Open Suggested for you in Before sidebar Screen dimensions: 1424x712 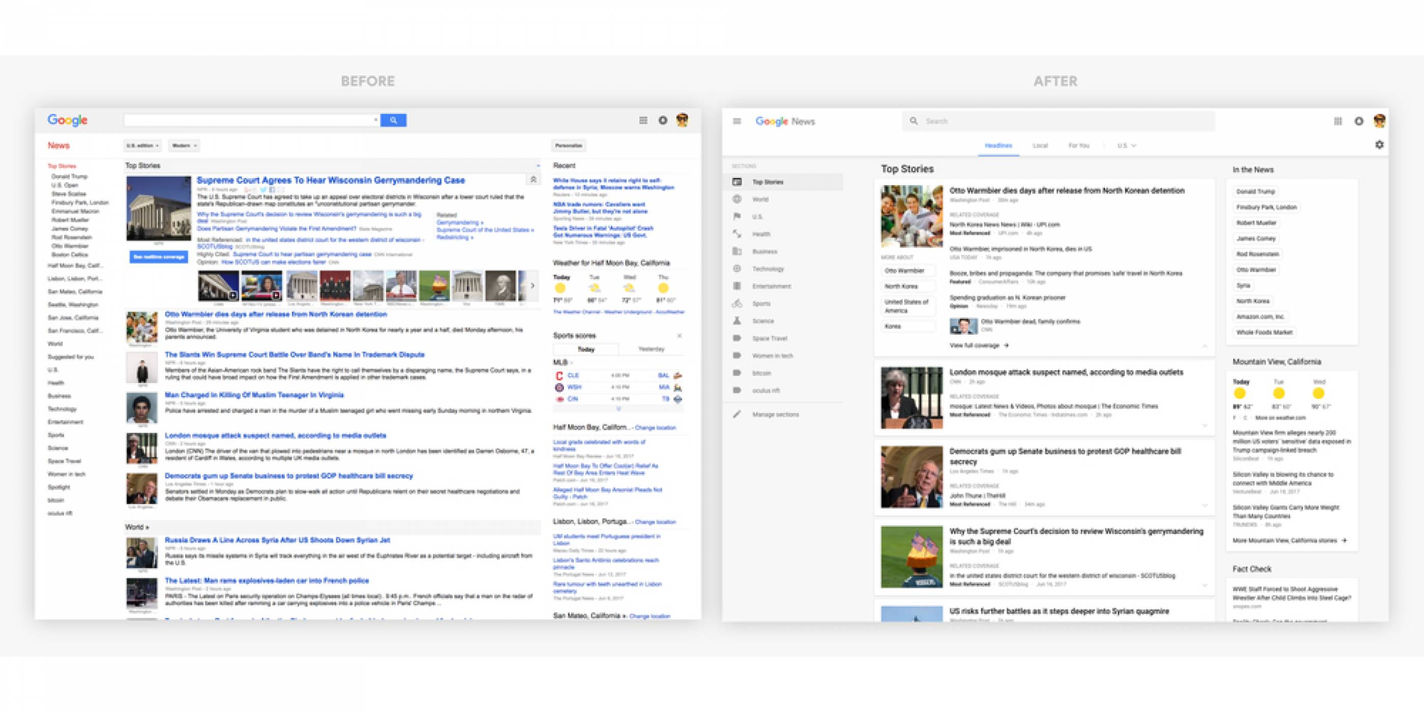pos(70,357)
